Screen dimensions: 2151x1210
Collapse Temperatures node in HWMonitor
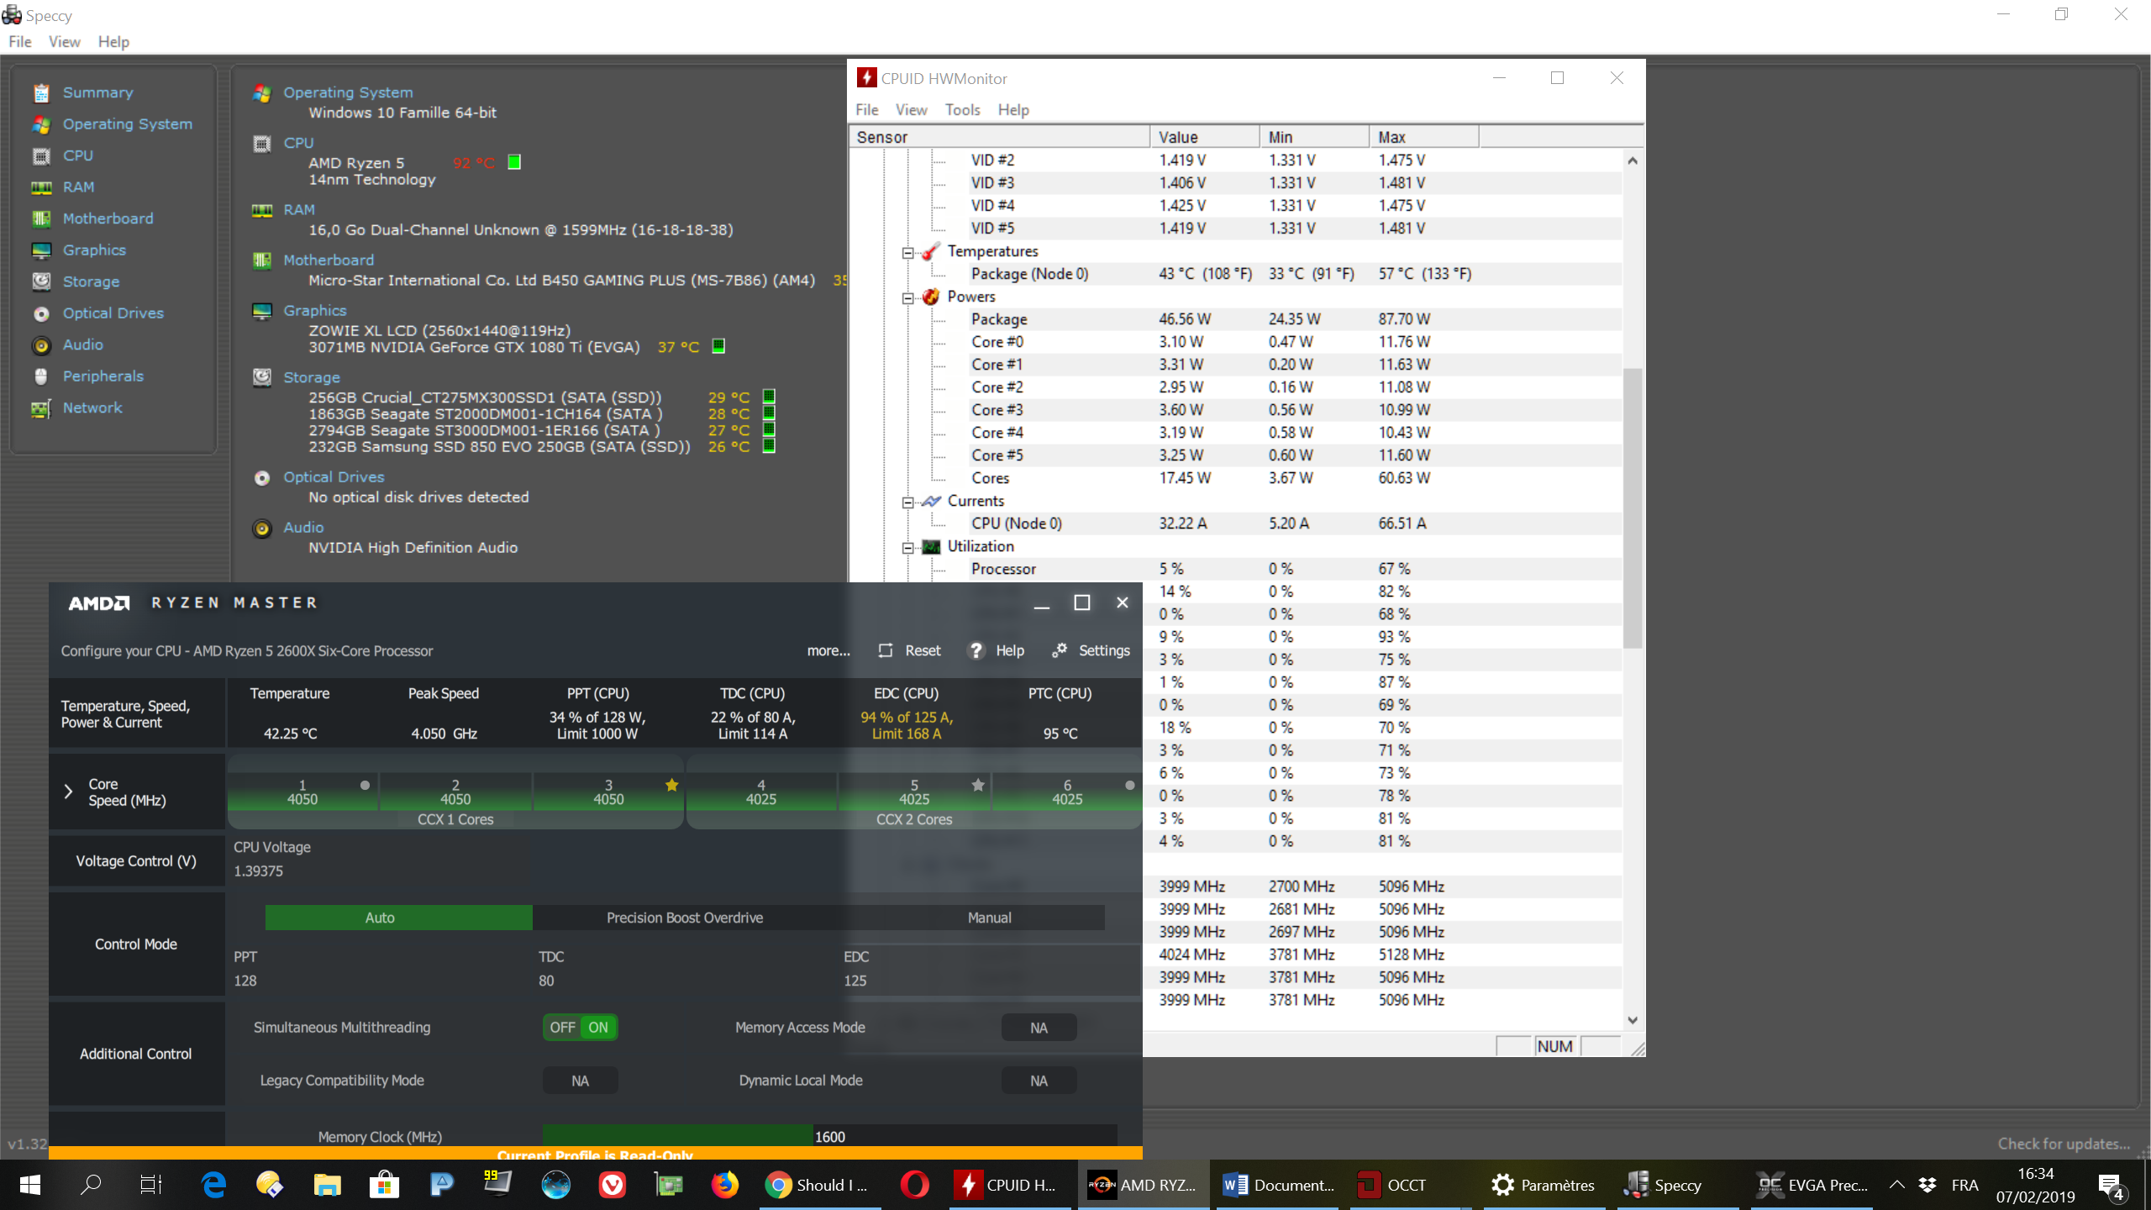pyautogui.click(x=907, y=252)
